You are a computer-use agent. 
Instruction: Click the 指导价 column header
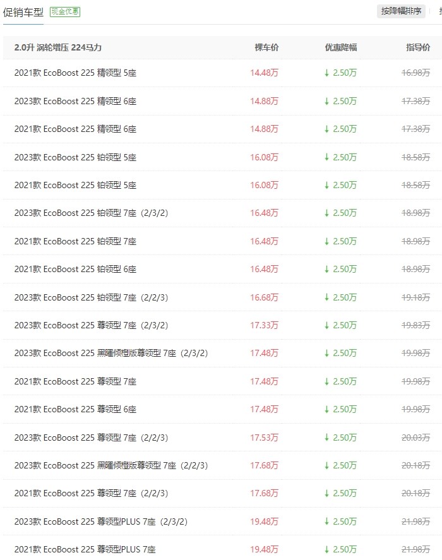[x=418, y=47]
